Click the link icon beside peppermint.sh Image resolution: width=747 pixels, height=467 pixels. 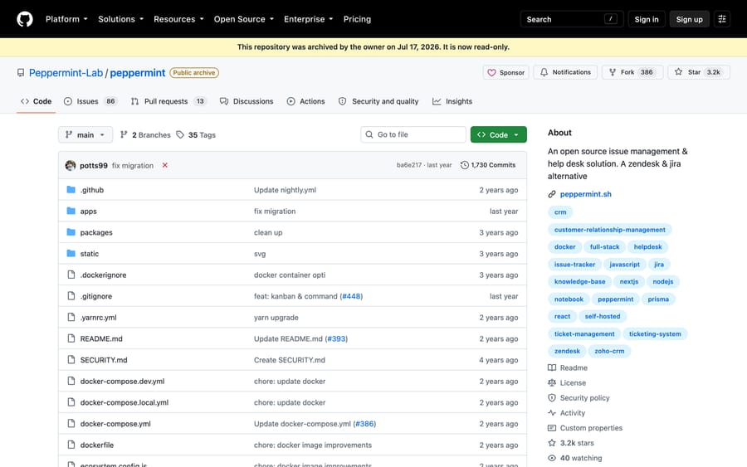coord(552,194)
